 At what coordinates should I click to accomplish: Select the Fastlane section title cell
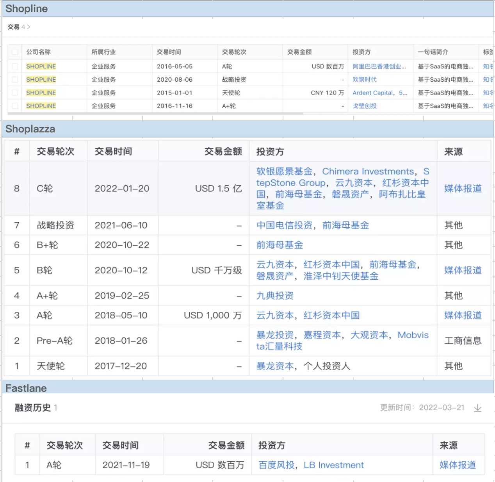click(x=248, y=387)
